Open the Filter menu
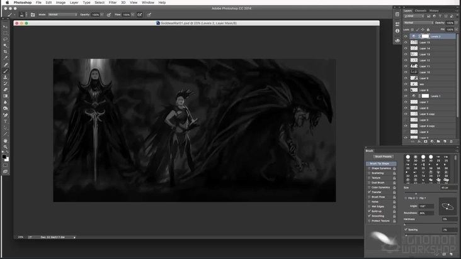461x259 pixels. point(113,3)
